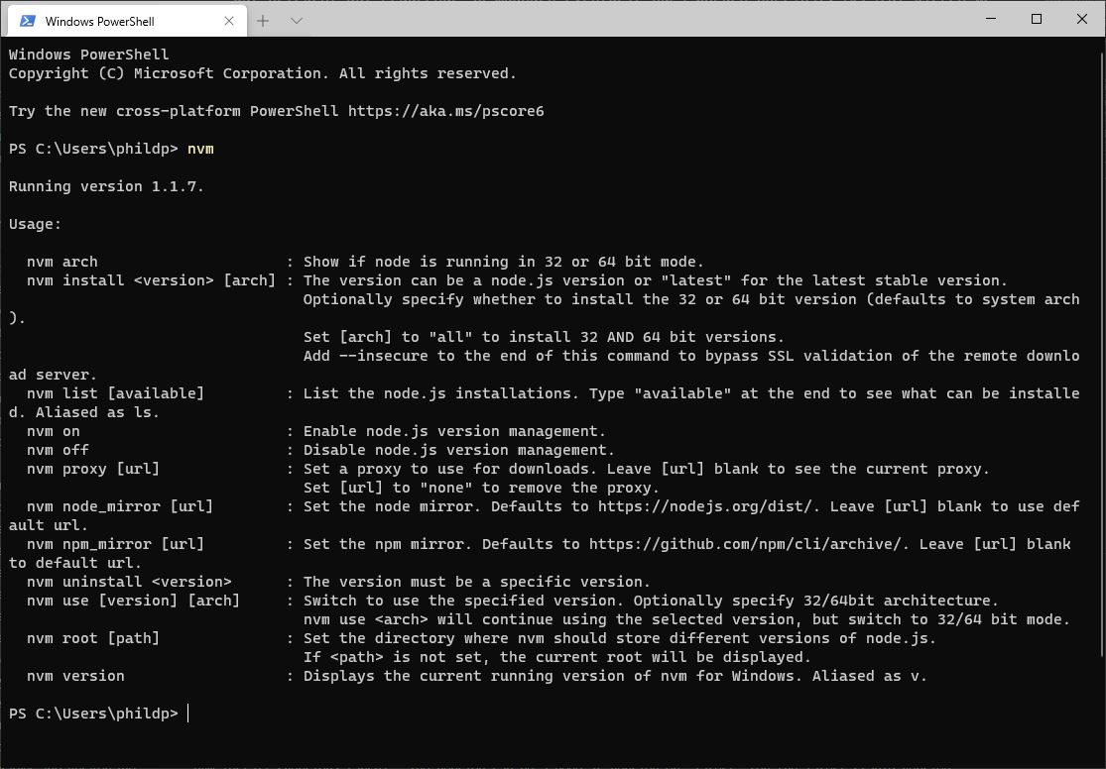Screen dimensions: 1106x769
Task: Open a new tab with the plus button
Action: coord(264,20)
